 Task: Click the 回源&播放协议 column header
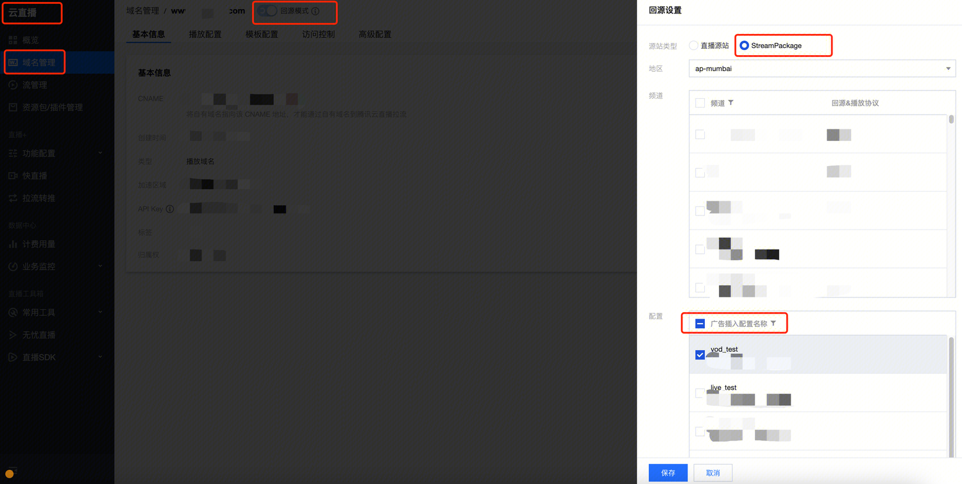pyautogui.click(x=855, y=103)
